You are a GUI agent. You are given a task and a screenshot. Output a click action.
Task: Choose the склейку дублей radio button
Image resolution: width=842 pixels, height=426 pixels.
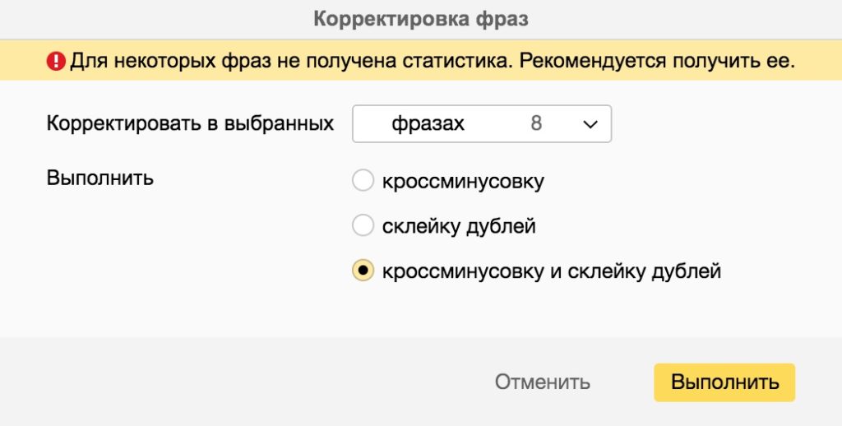(x=363, y=225)
